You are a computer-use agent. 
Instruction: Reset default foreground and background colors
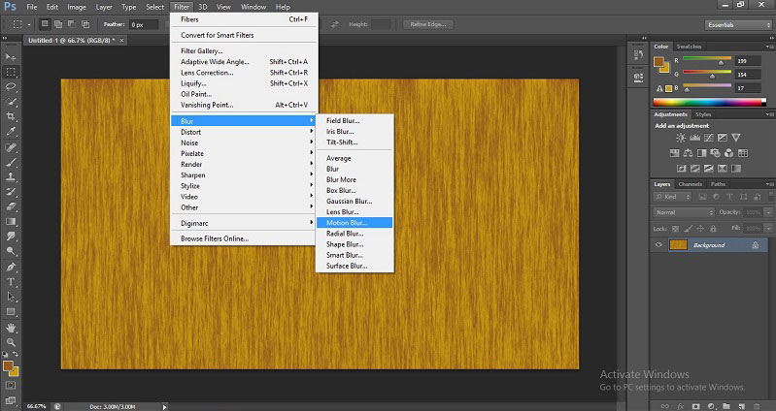click(6, 354)
